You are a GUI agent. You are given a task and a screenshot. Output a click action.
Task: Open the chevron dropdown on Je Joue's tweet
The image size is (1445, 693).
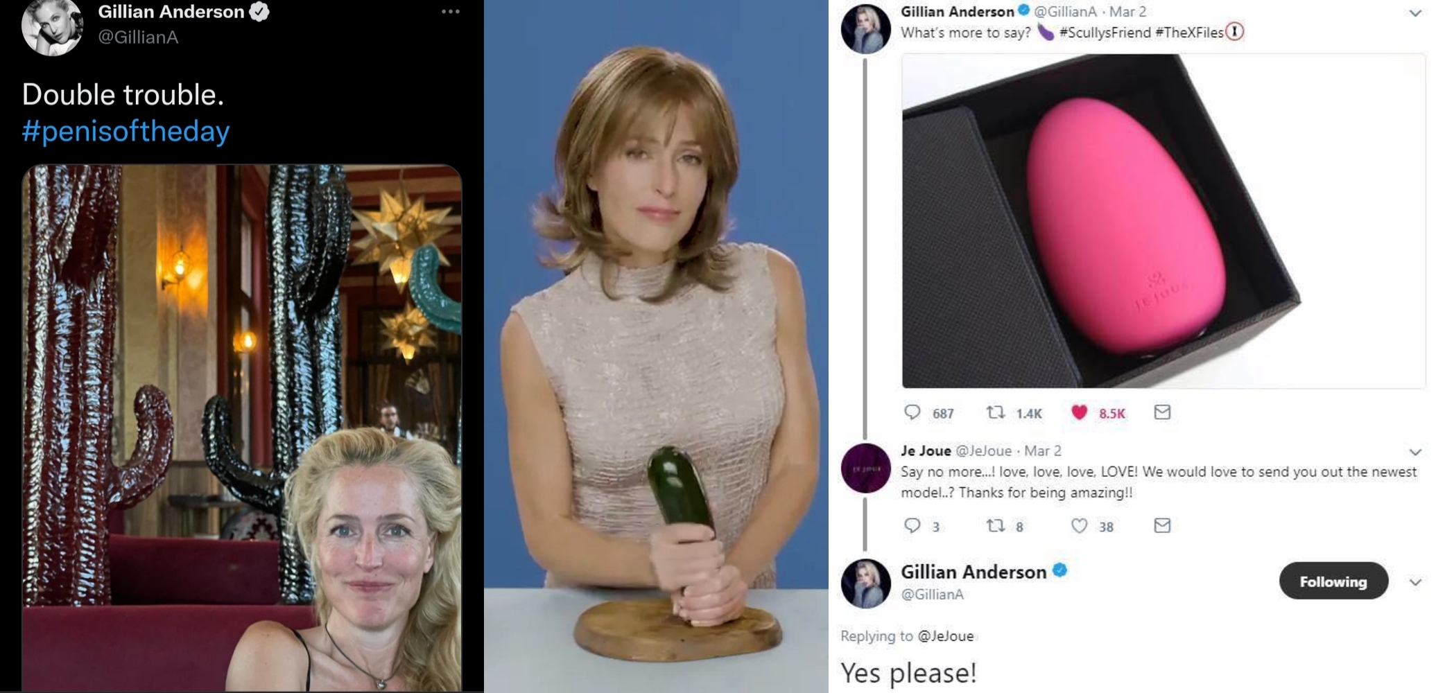click(1415, 452)
